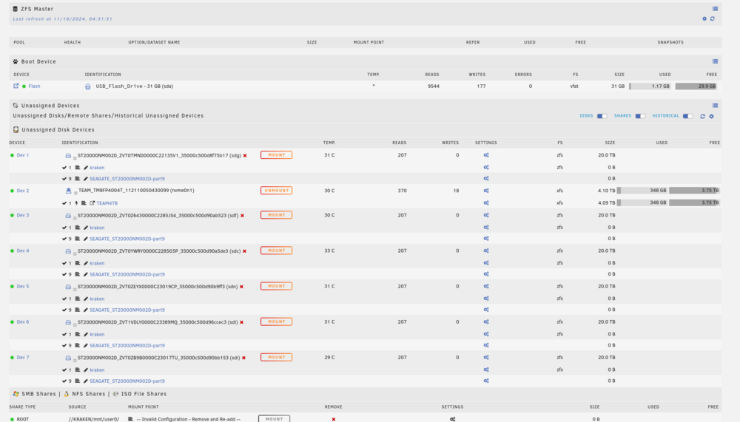Open settings gears for TEAM4TB partition row

pos(486,203)
